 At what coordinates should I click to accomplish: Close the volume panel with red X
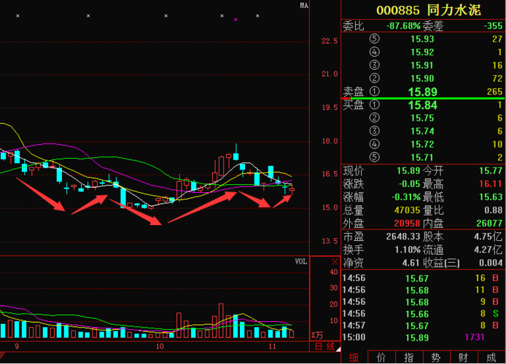click(335, 261)
